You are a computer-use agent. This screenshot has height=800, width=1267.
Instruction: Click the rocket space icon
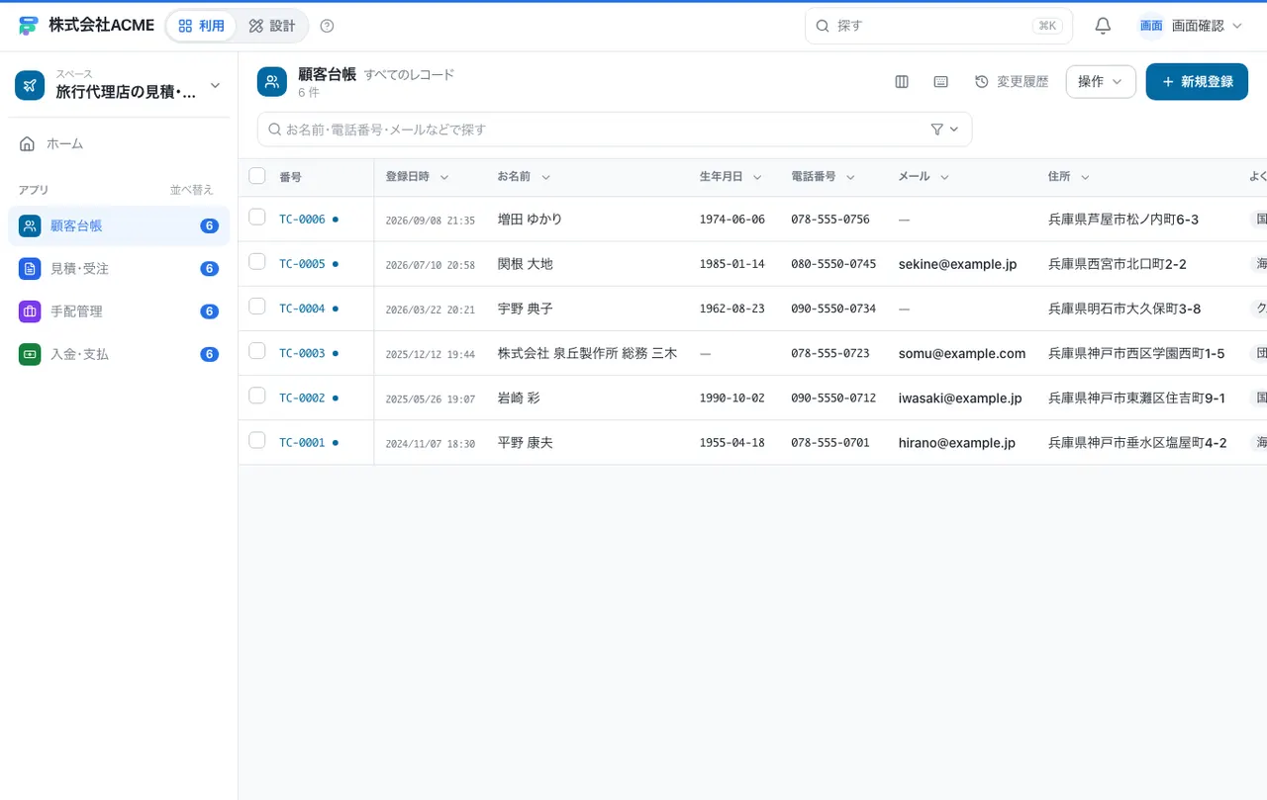[x=30, y=85]
